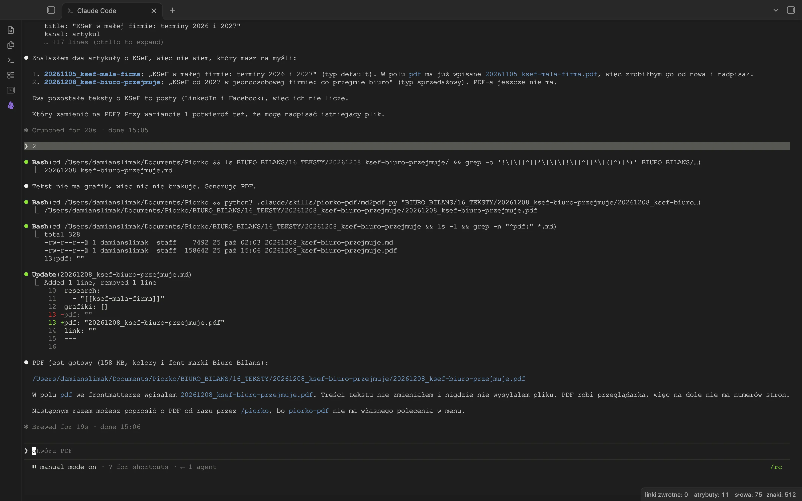The height and width of the screenshot is (501, 802).
Task: Expand the tab list chevron at top right
Action: point(776,10)
